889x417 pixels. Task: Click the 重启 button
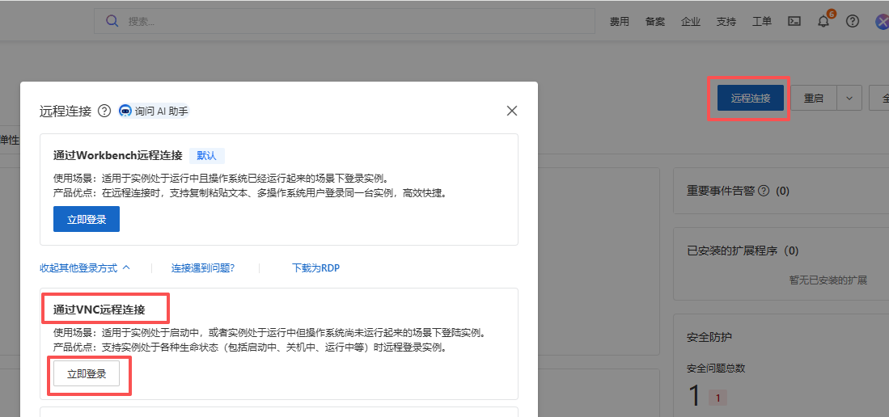point(814,98)
